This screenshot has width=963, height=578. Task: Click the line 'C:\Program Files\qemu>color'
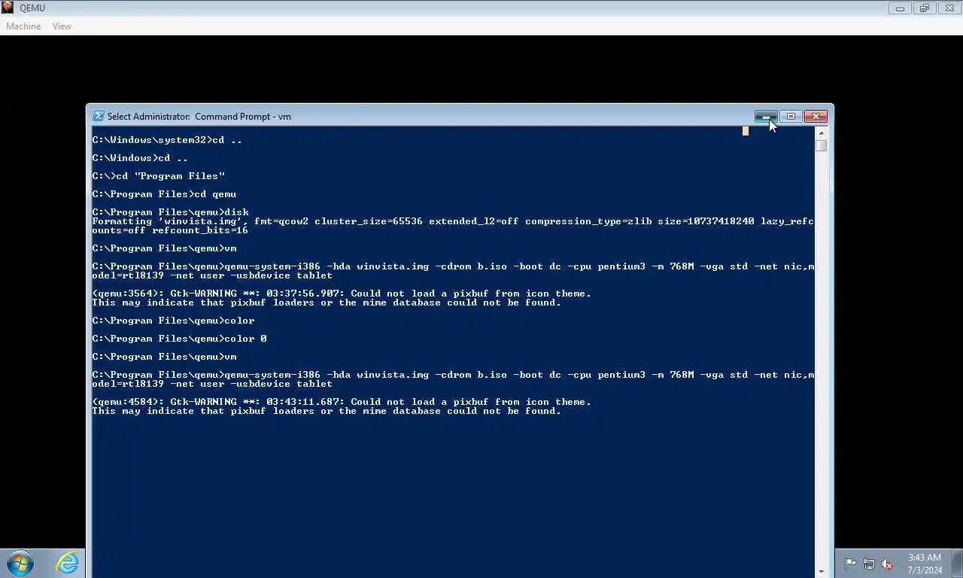click(x=173, y=321)
